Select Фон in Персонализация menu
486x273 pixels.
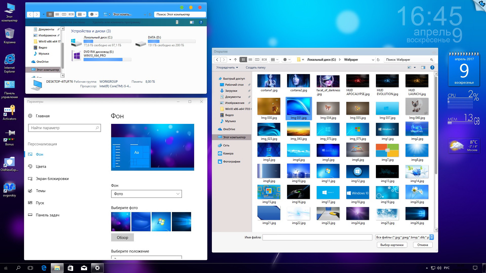(39, 154)
